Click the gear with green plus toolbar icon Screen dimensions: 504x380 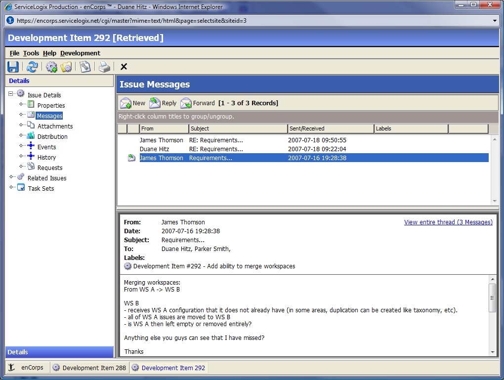(51, 67)
